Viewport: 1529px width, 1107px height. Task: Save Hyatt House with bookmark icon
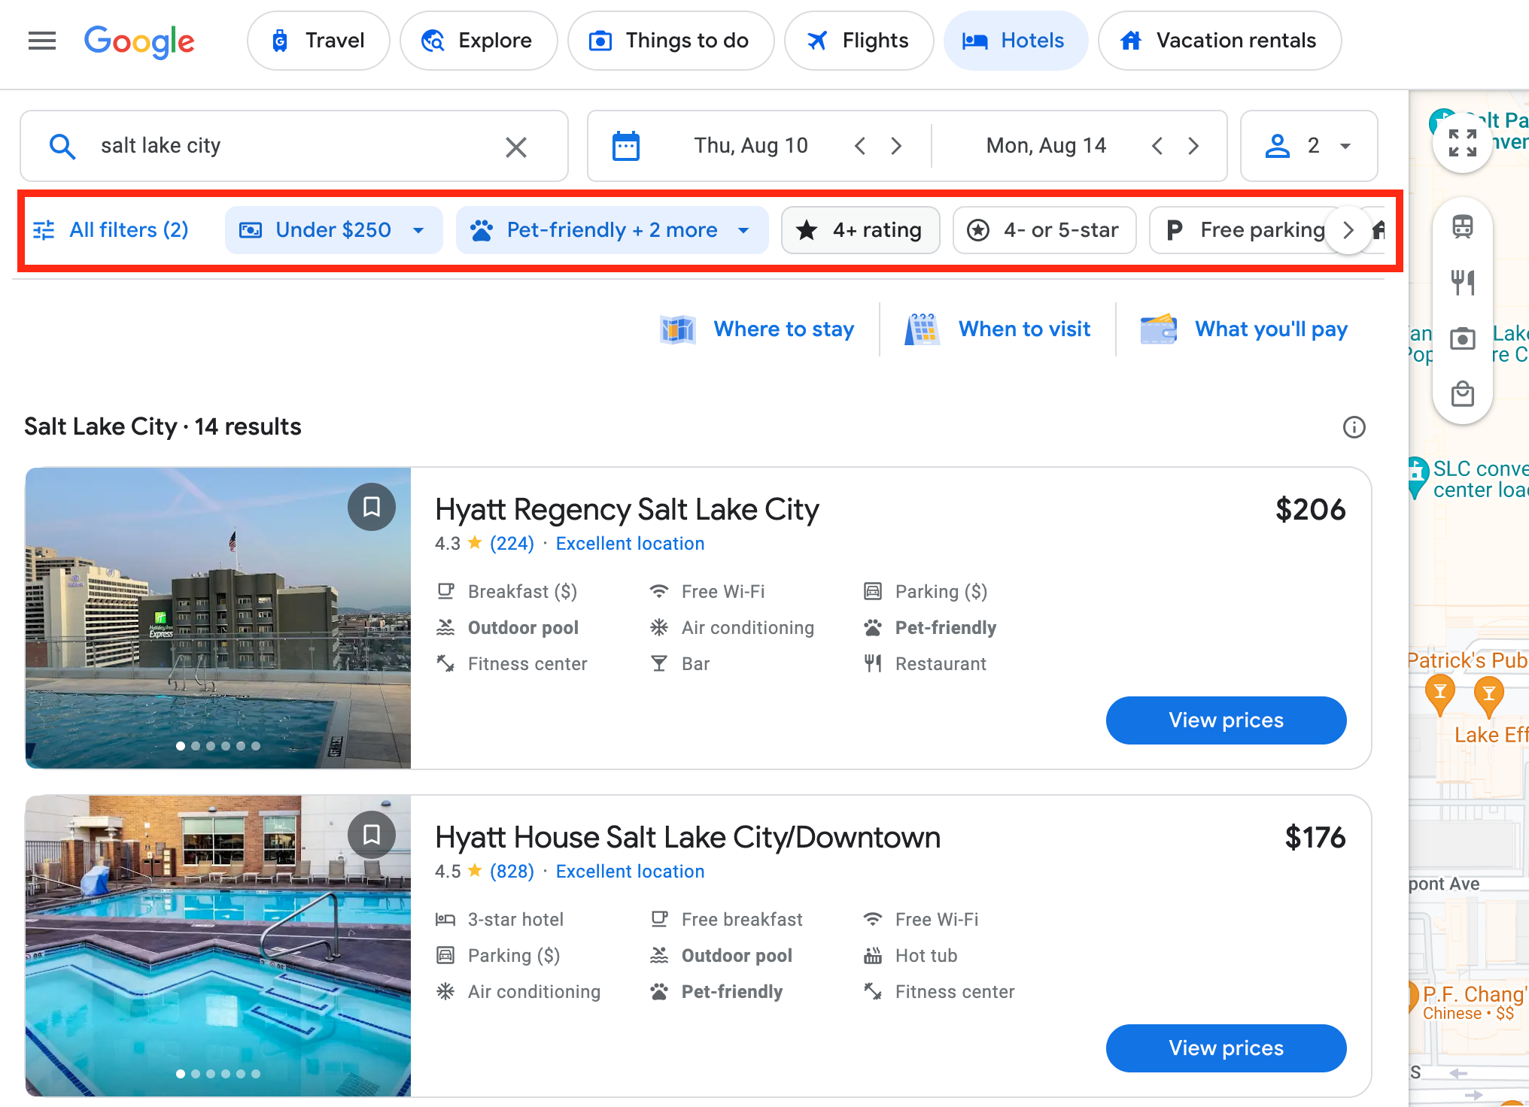pos(372,835)
